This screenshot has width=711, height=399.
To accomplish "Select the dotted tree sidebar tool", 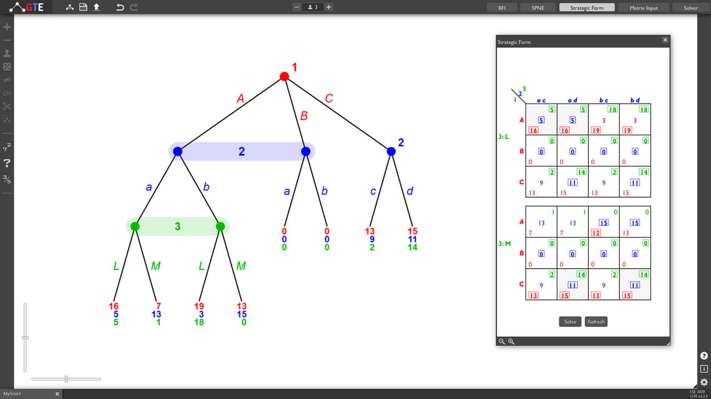I will click(7, 120).
